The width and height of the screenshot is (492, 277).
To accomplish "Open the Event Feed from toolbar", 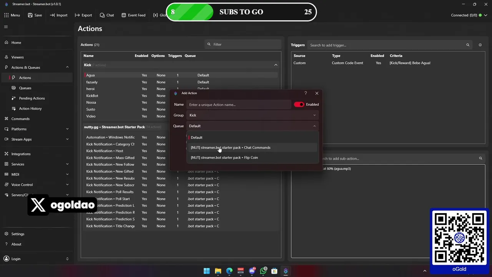I will 133,15.
